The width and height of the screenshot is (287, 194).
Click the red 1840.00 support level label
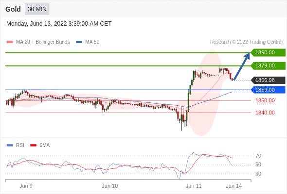pyautogui.click(x=265, y=113)
